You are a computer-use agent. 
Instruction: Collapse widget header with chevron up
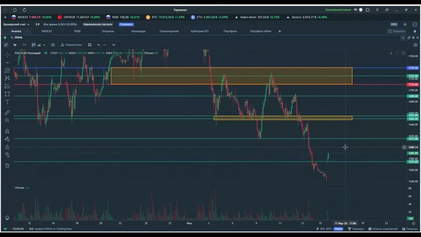click(x=403, y=38)
